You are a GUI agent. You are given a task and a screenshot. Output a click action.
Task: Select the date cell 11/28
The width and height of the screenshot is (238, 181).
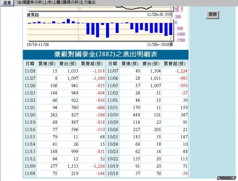[x=30, y=71]
